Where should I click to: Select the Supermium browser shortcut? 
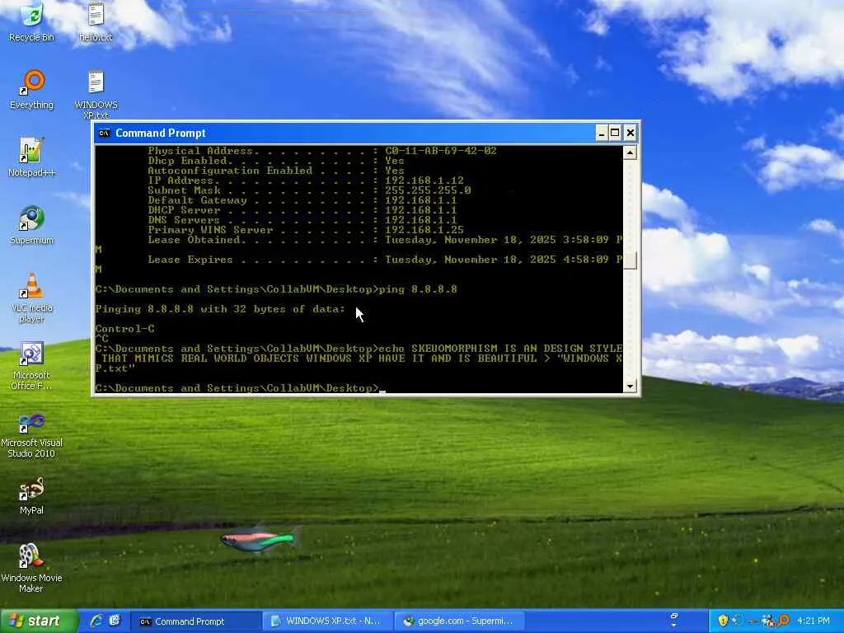click(31, 225)
